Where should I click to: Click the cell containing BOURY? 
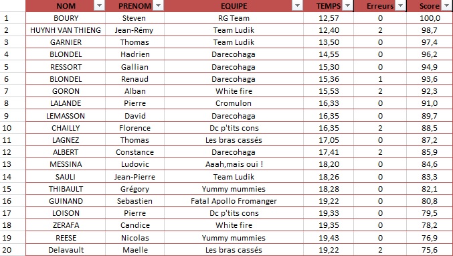[x=66, y=18]
